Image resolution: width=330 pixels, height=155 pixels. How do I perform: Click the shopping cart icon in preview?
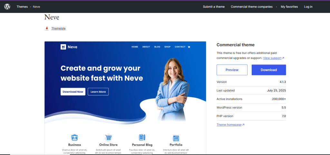(x=189, y=47)
